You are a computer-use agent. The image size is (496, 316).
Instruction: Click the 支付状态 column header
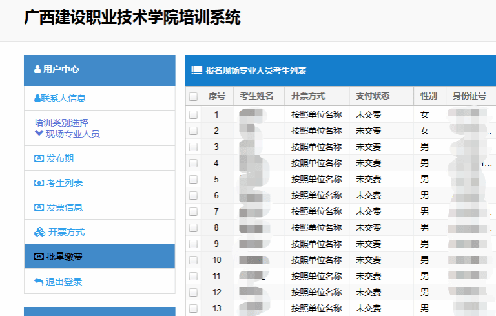pyautogui.click(x=373, y=96)
